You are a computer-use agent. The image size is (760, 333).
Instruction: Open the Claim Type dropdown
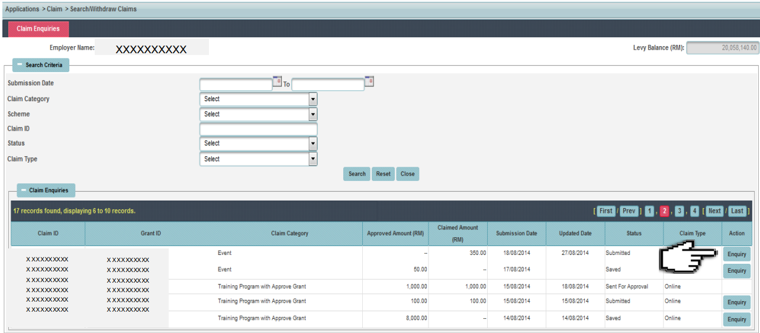click(259, 159)
